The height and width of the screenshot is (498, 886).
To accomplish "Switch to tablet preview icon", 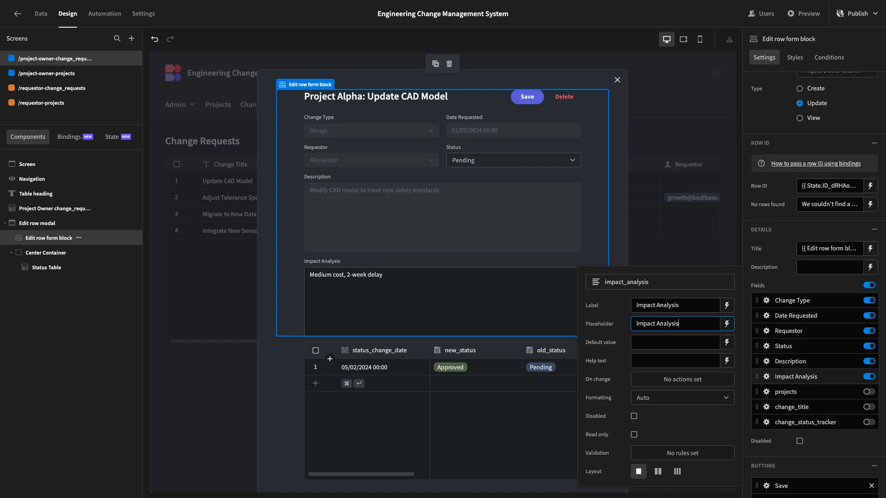I will (x=683, y=39).
